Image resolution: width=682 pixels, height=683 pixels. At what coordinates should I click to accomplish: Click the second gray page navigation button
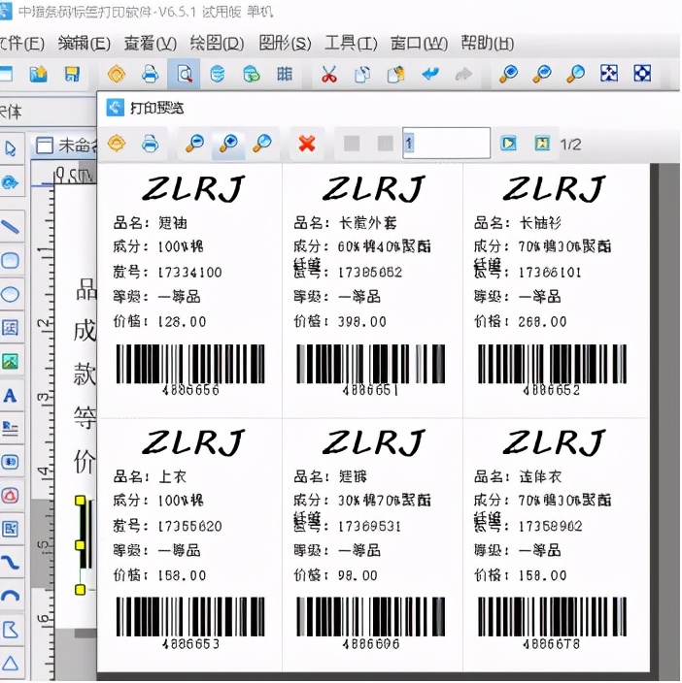385,144
